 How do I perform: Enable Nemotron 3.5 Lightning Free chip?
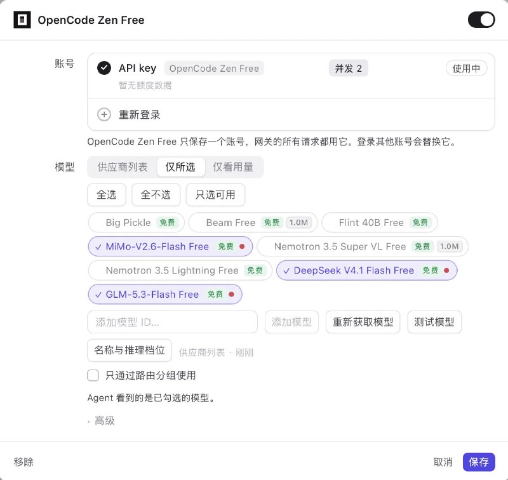tap(180, 270)
